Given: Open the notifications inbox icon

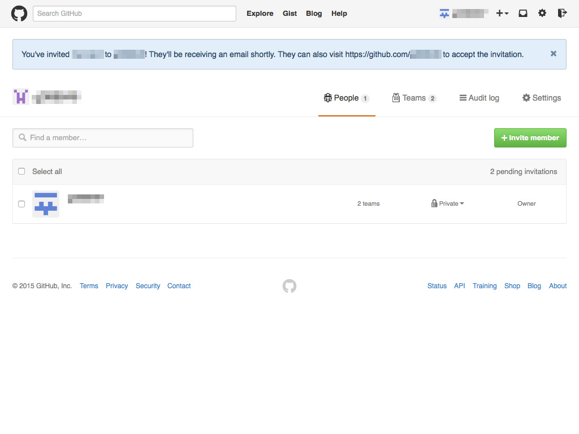Looking at the screenshot, I should 523,14.
